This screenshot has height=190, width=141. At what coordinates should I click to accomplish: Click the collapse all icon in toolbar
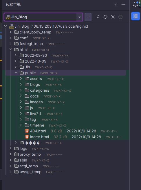[x=98, y=17]
